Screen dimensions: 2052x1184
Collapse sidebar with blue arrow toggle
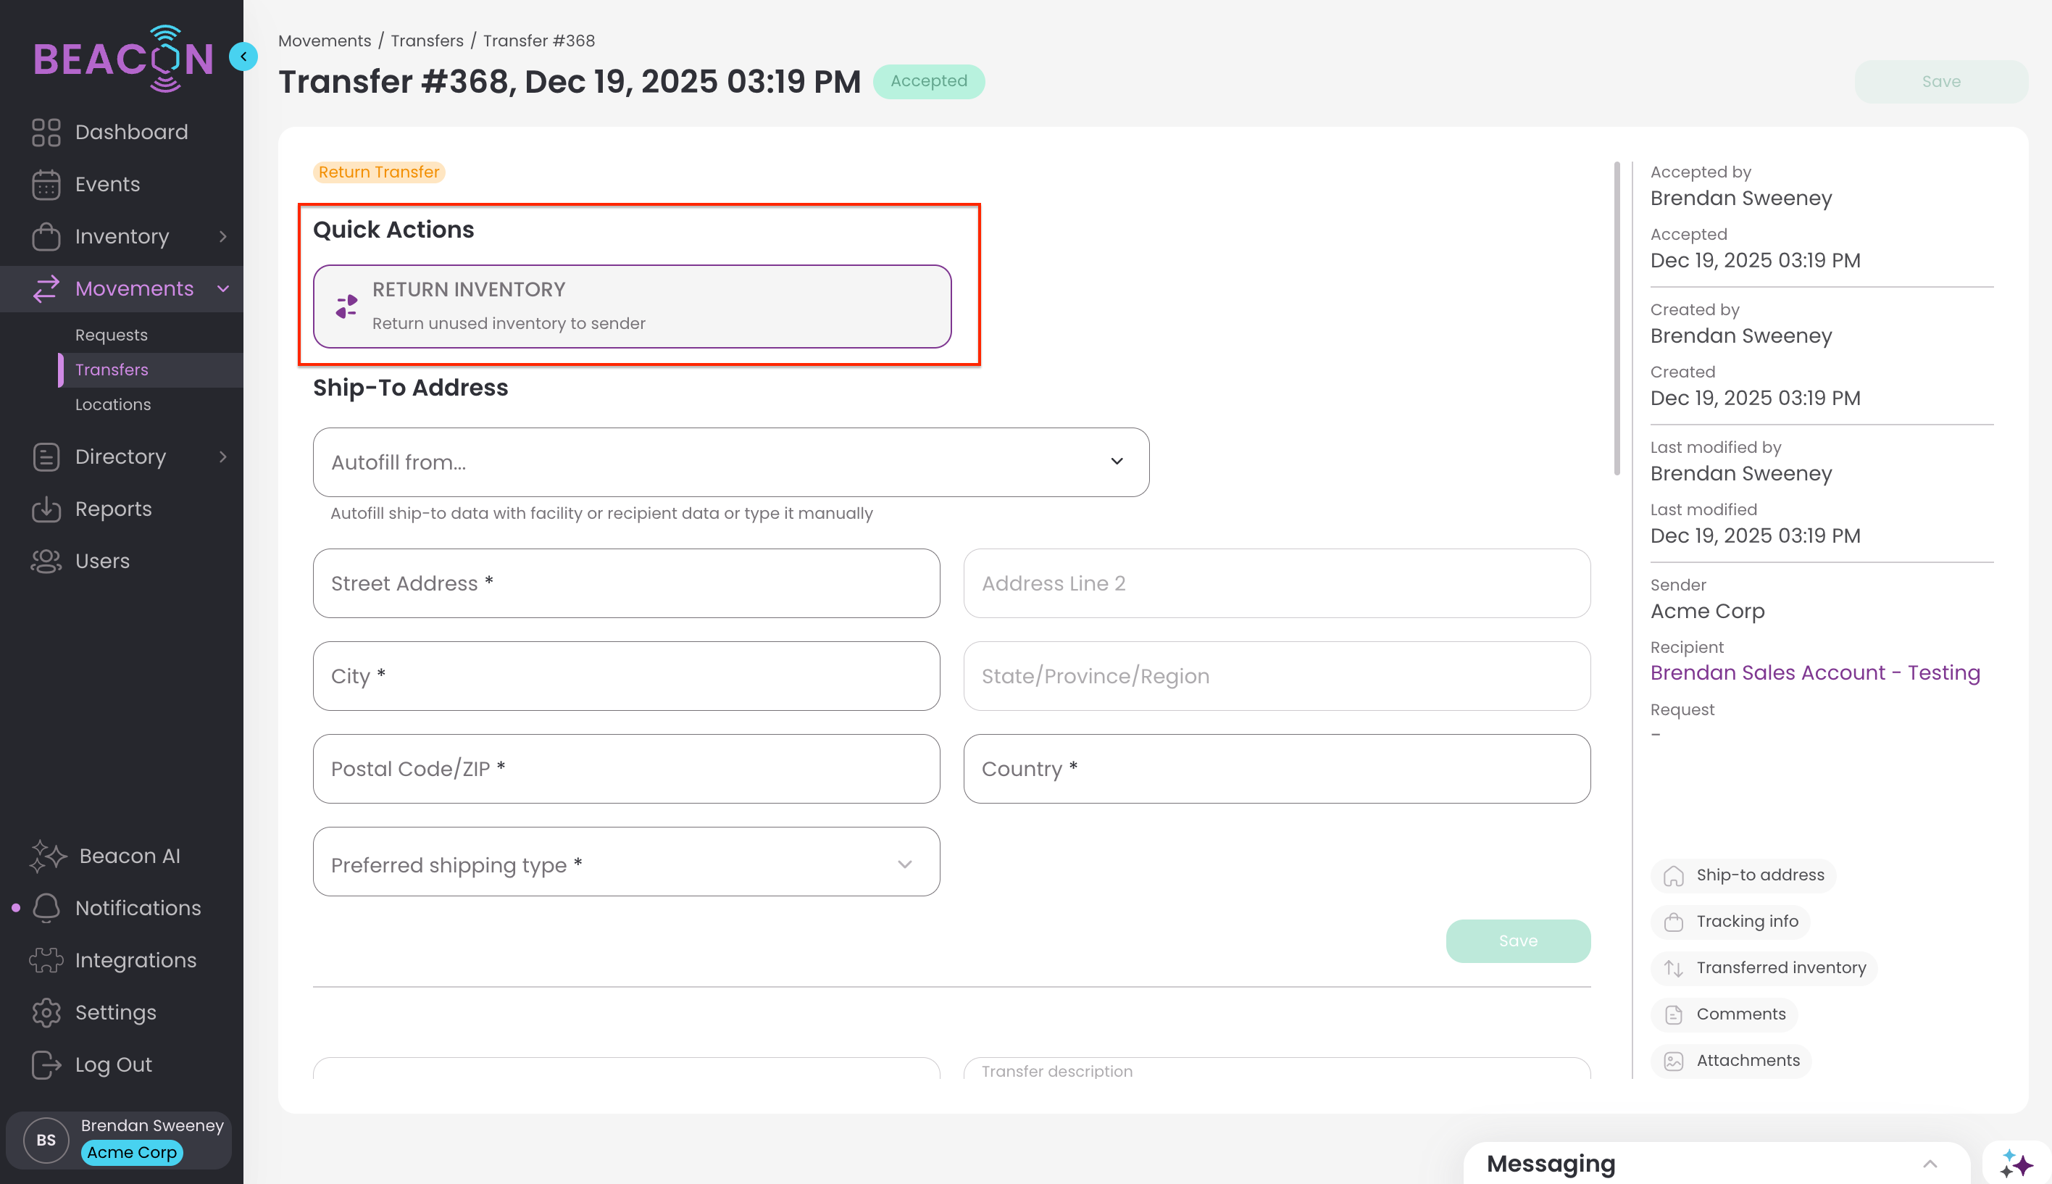click(x=243, y=57)
